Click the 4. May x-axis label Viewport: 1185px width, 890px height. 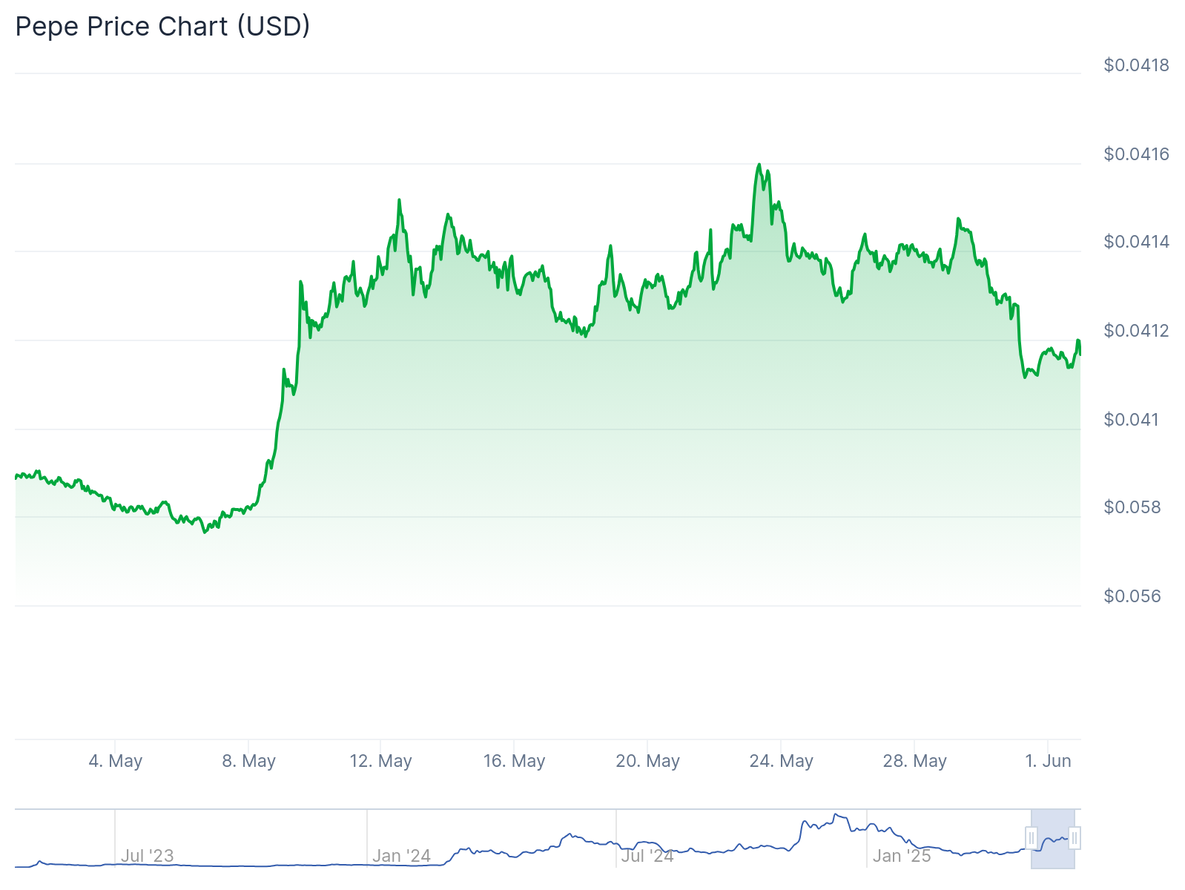[x=115, y=761]
